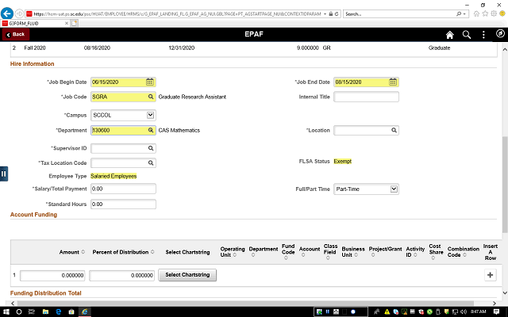Look up Location values
This screenshot has width=508, height=317.
pos(394,130)
